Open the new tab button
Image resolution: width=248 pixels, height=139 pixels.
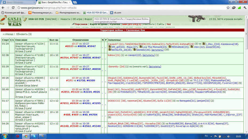pos(75,2)
